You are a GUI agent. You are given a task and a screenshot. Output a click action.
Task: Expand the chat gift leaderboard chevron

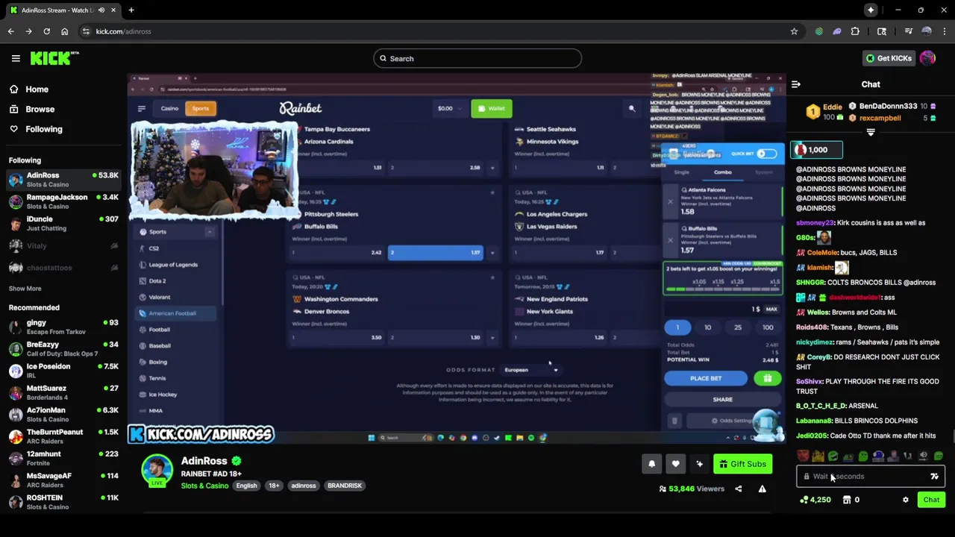pos(870,133)
